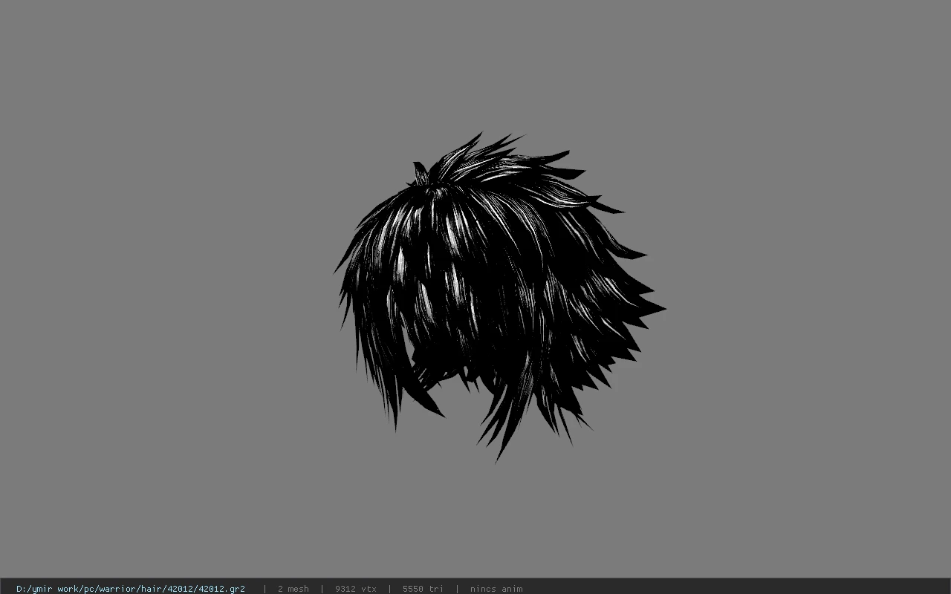Click the "9312 vtx" vertex count
951x594 pixels.
point(356,589)
